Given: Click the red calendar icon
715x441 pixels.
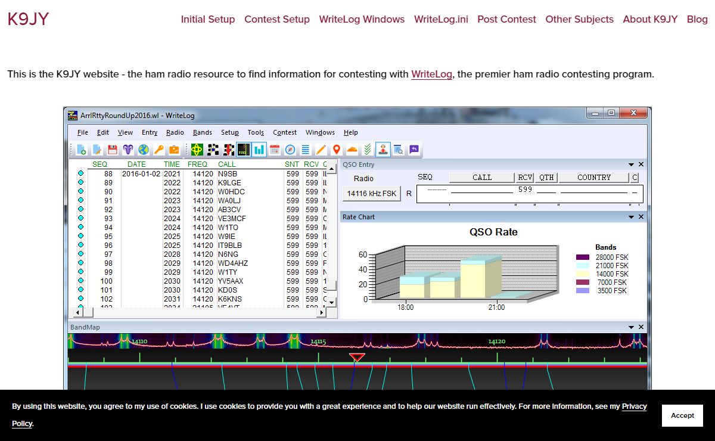Looking at the screenshot, I should click(275, 150).
